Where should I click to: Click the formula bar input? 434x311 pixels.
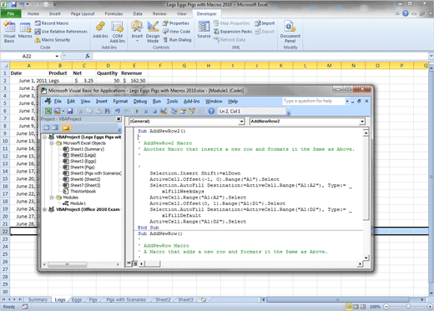[260, 57]
